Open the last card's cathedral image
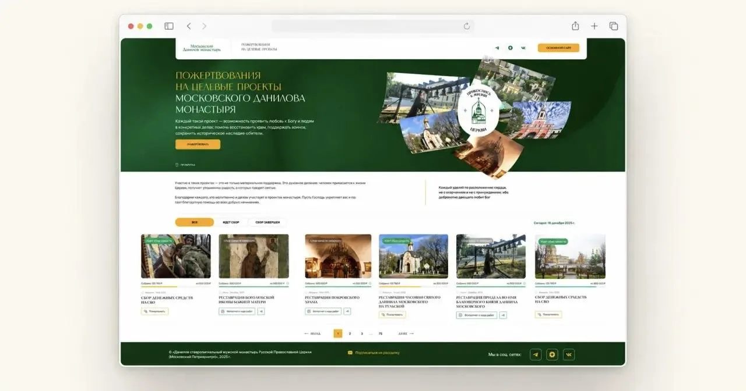This screenshot has height=391, width=746. pyautogui.click(x=570, y=257)
